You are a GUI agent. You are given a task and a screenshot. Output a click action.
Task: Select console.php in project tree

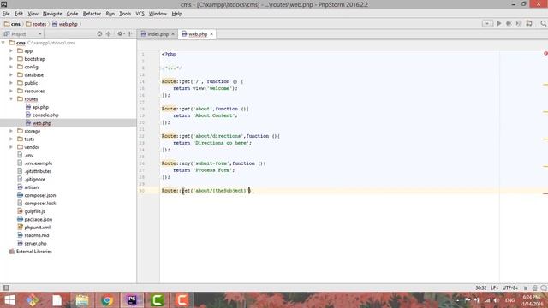[42, 115]
